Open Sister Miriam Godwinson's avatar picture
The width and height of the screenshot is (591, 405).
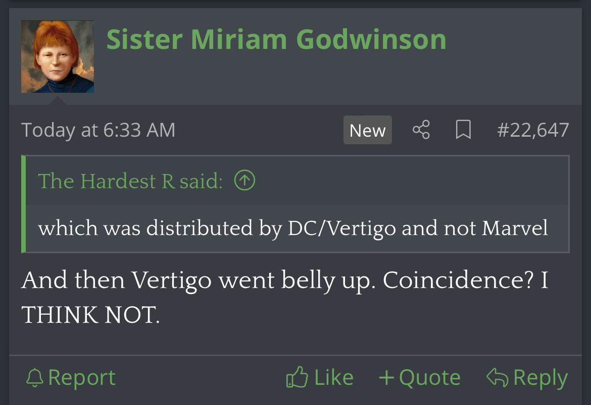point(58,56)
